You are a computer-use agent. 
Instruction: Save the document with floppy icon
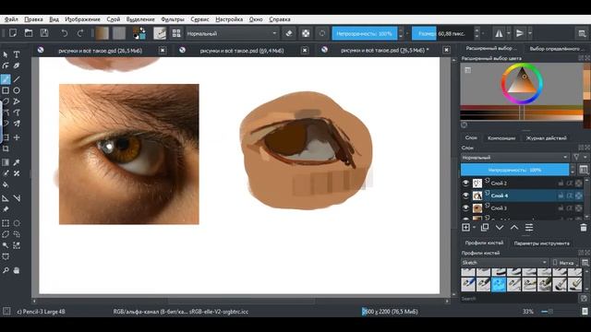(44, 33)
